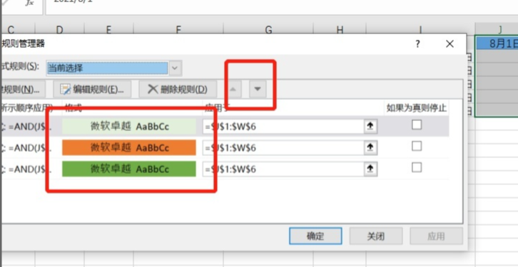
Task: Check Stop If True for the dark green rule
Action: coord(417,167)
